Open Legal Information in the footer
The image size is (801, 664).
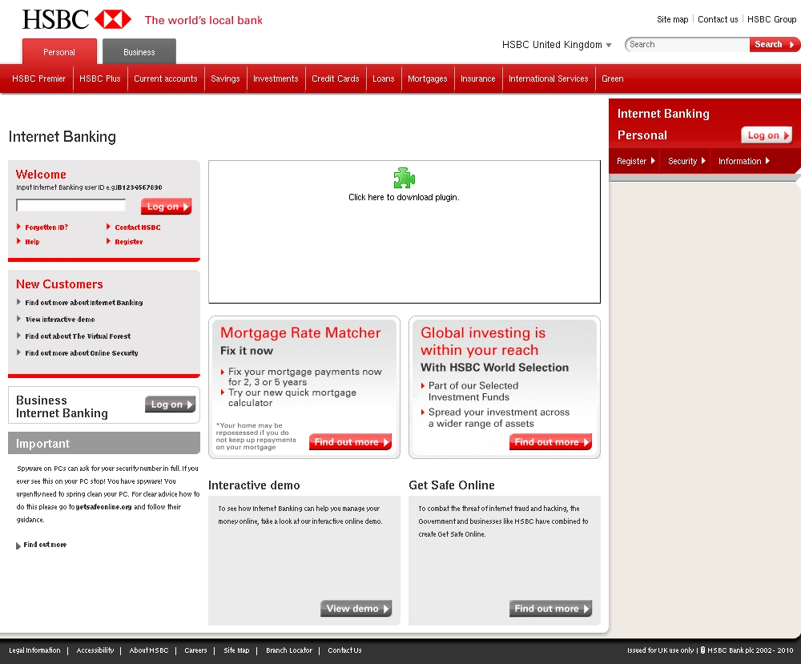(34, 650)
